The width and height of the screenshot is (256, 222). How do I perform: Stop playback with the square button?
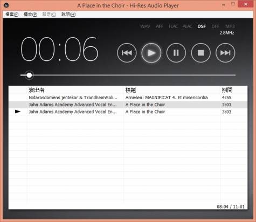coord(200,53)
